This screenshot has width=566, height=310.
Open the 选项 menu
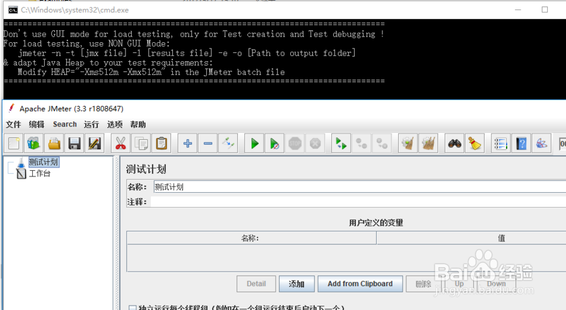pyautogui.click(x=115, y=124)
